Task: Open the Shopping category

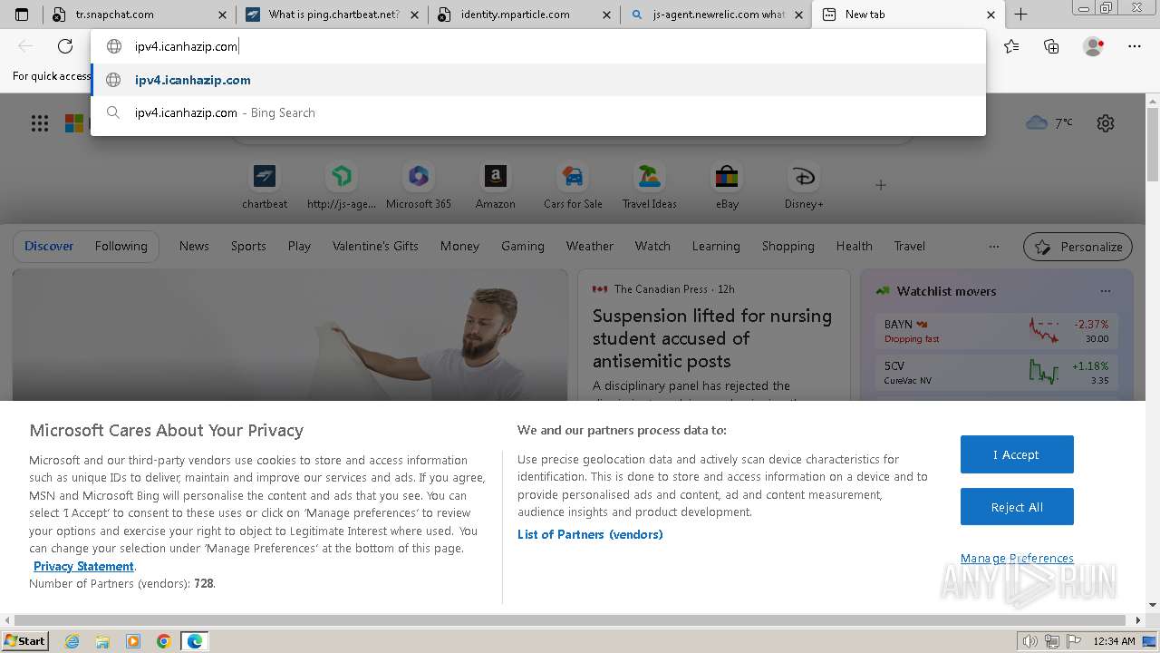Action: pyautogui.click(x=788, y=246)
